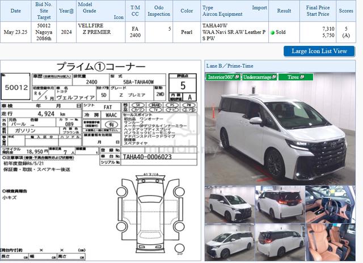Click the auction grade 5 box on sheet
Viewport: 363px width, 263px height.
tap(183, 86)
